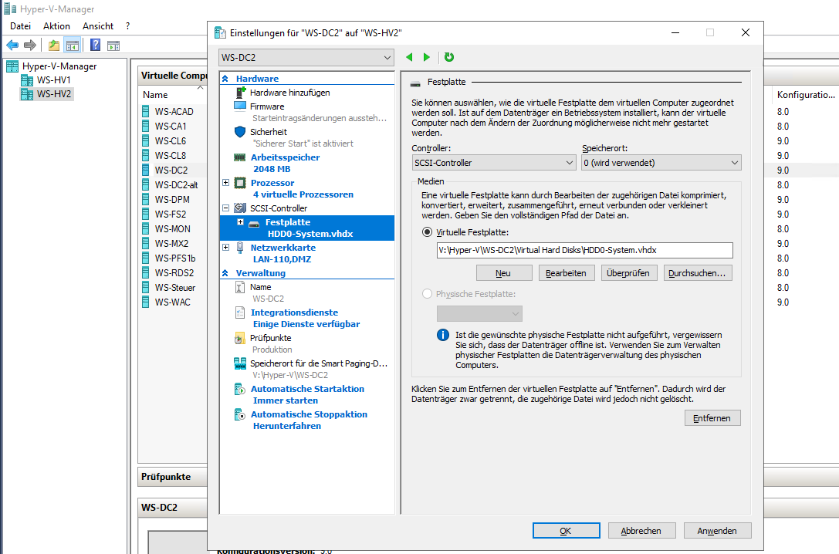This screenshot has width=839, height=554.
Task: Select WS-WAC in the VM list
Action: coord(172,302)
